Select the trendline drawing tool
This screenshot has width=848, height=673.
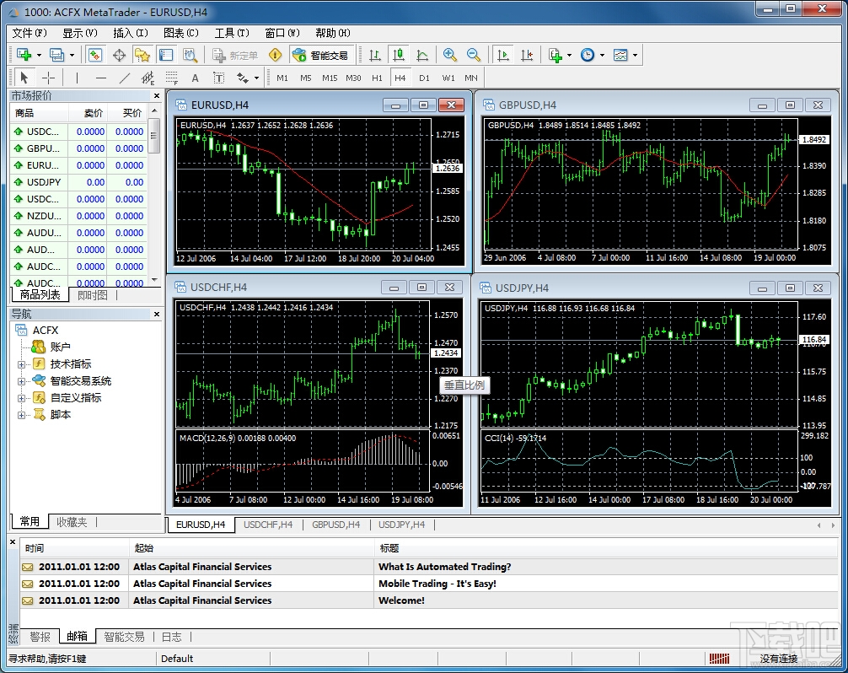pos(125,78)
